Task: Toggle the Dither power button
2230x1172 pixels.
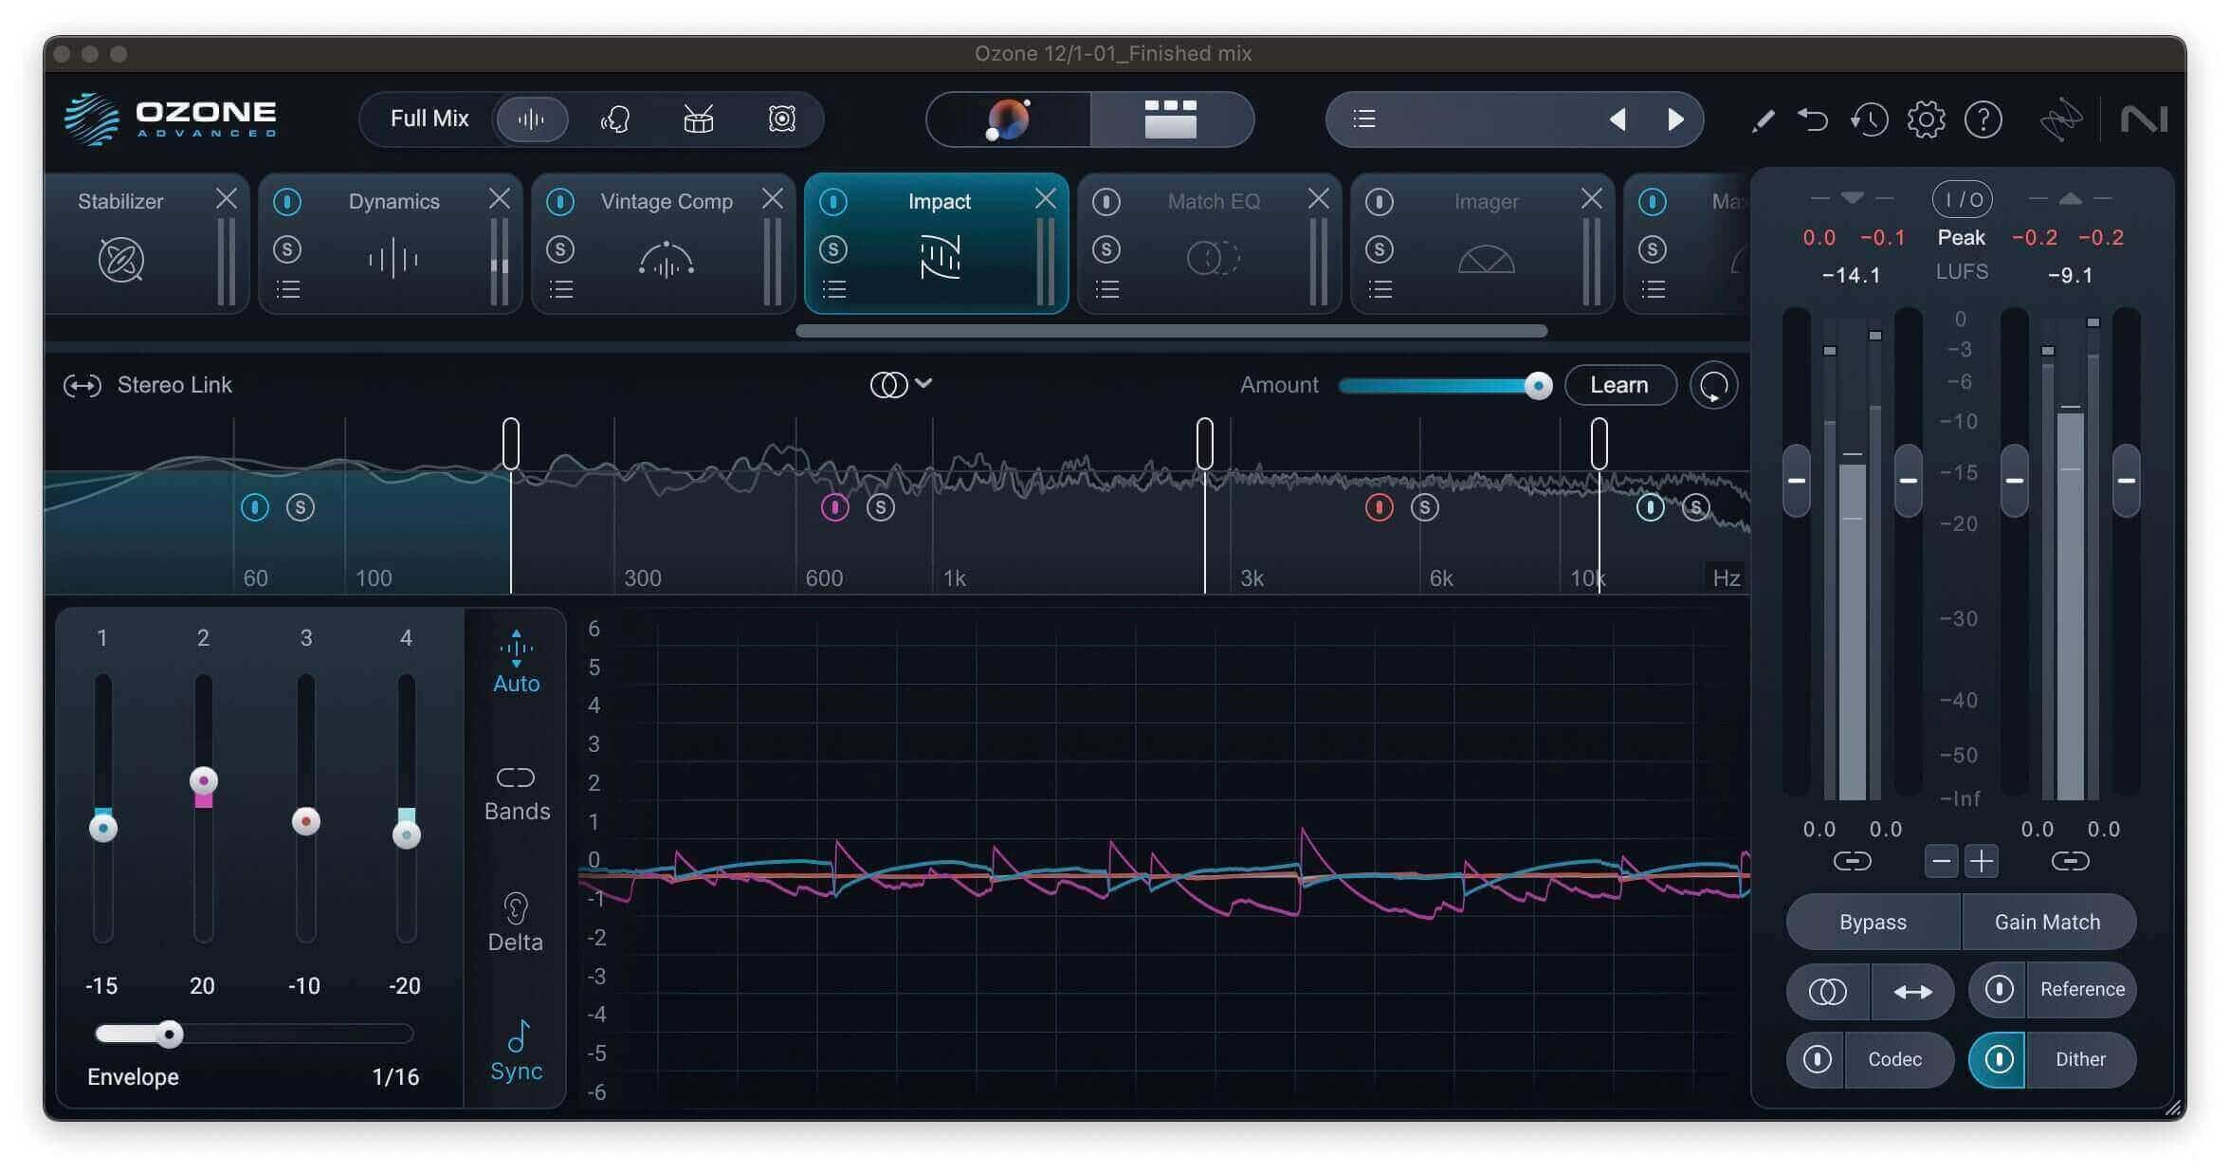Action: point(1998,1059)
